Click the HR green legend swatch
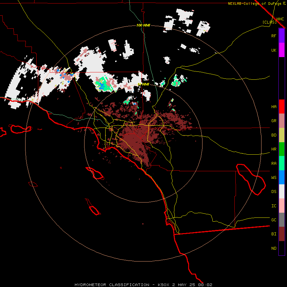Screen dimensions: 287x287 coord(282,149)
